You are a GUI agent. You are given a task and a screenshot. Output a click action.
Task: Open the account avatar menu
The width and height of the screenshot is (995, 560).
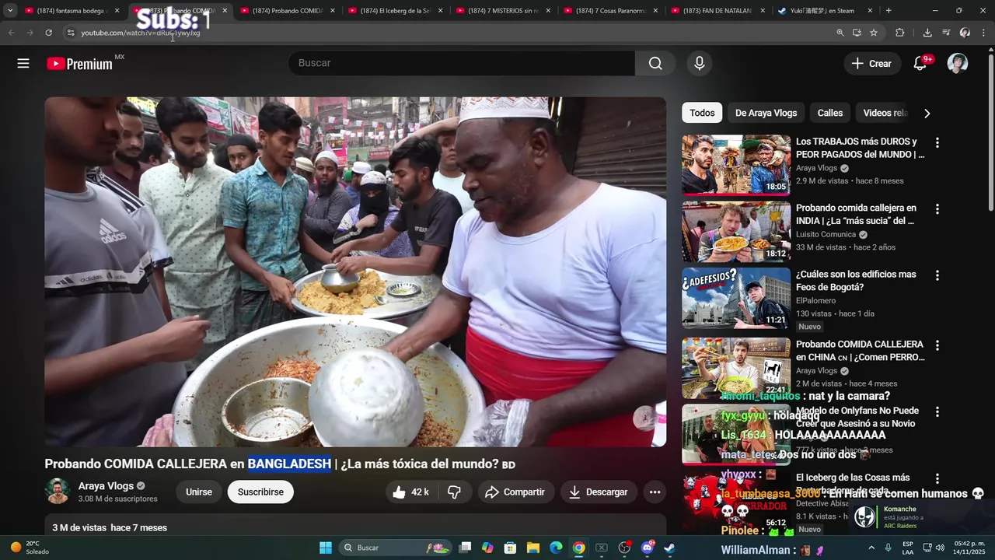[958, 64]
